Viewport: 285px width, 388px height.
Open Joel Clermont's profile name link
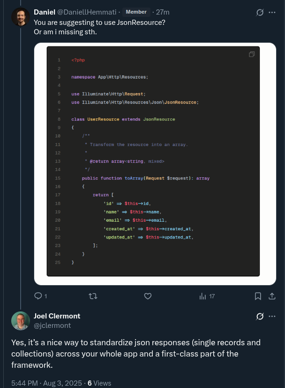coord(57,316)
